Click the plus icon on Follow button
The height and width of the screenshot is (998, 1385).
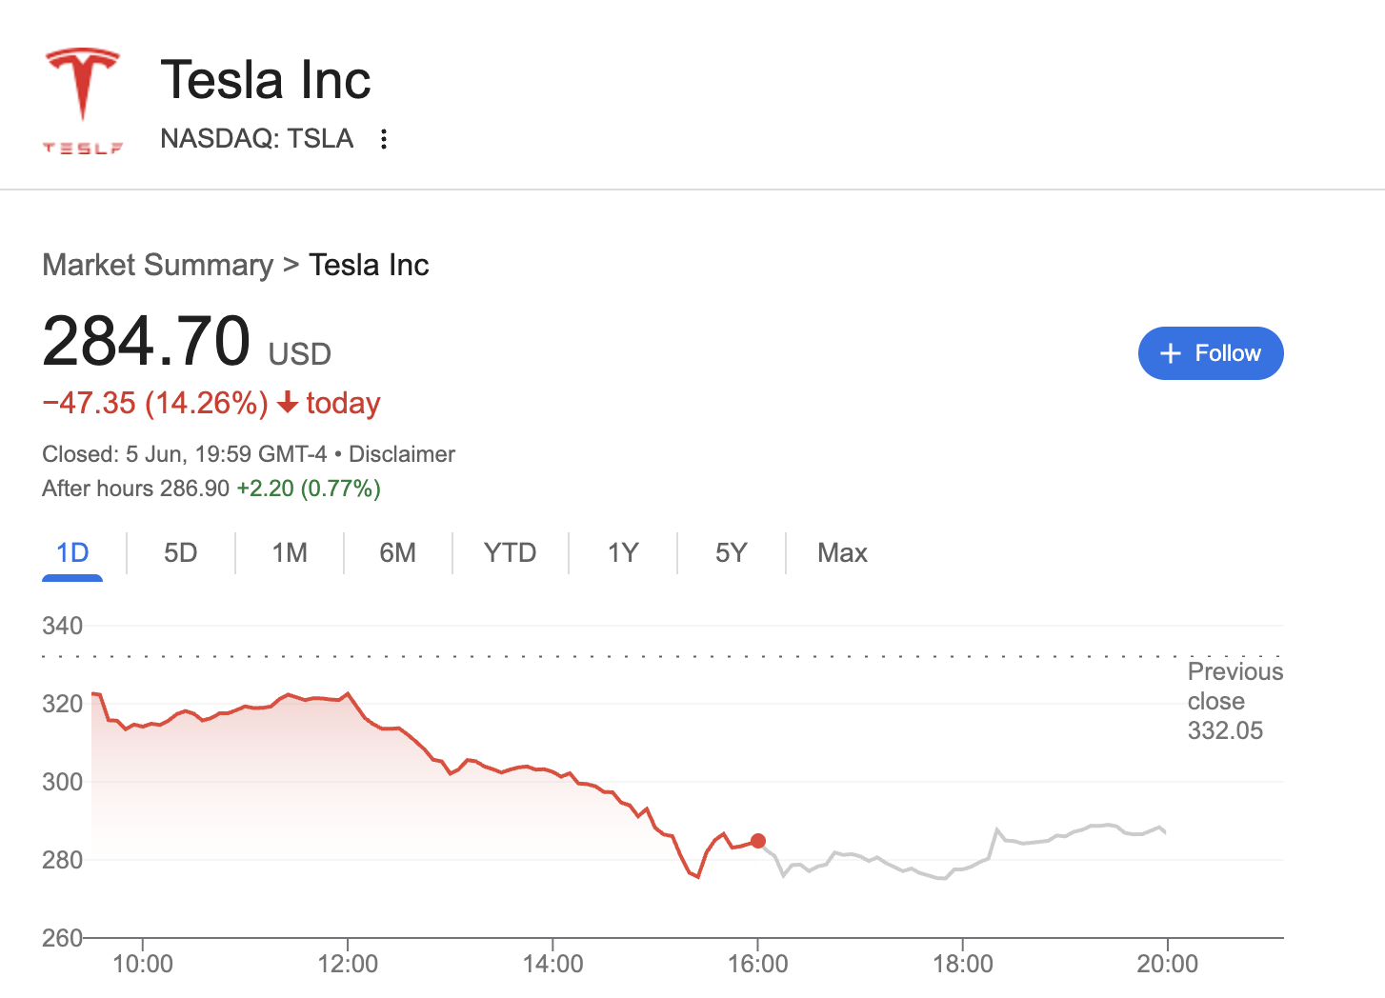click(1170, 353)
